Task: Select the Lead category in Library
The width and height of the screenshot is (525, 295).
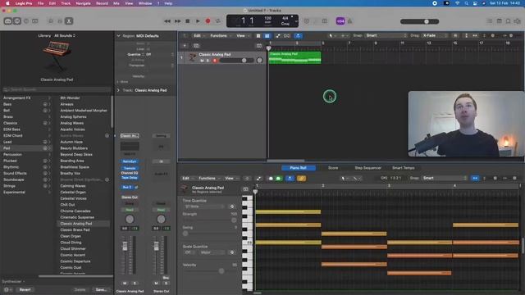Action: (x=7, y=142)
